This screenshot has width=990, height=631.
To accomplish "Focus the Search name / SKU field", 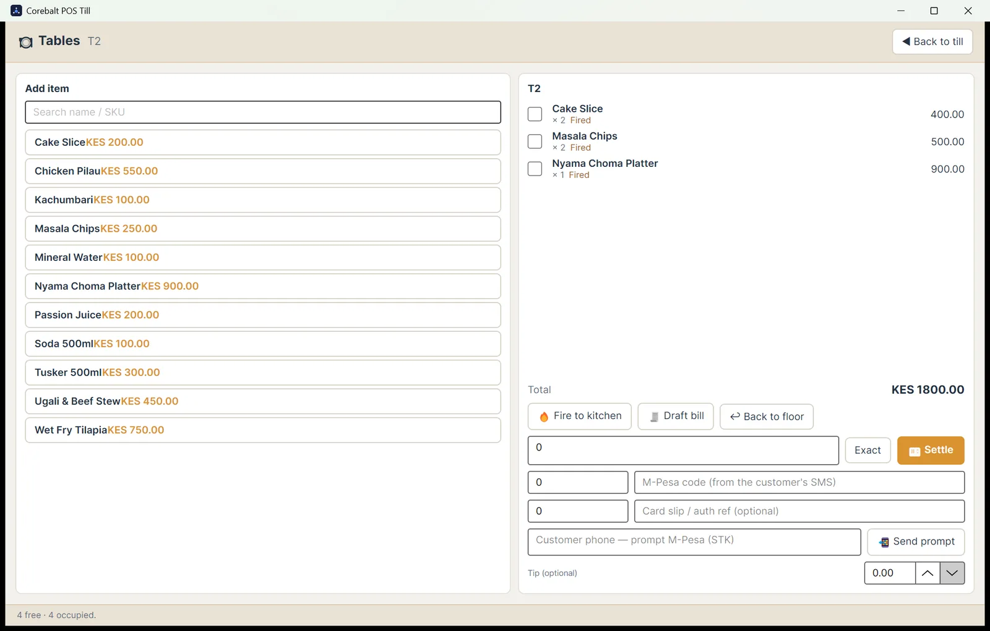I will click(263, 112).
